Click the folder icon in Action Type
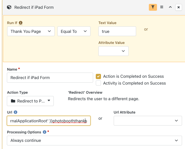185x149 pixels. (13, 101)
